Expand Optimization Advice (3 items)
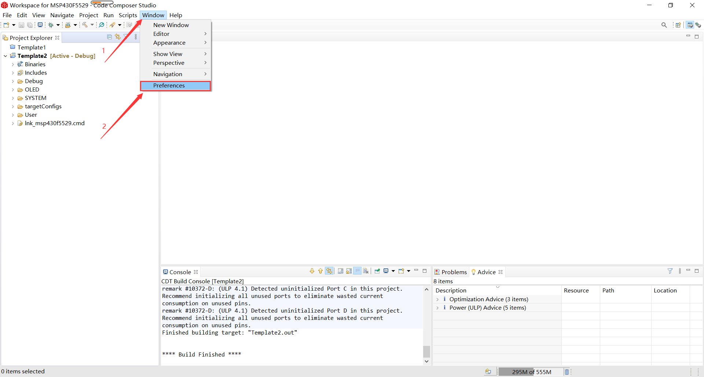 point(437,299)
